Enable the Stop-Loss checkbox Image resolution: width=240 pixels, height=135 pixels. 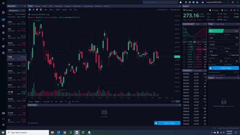(210, 55)
